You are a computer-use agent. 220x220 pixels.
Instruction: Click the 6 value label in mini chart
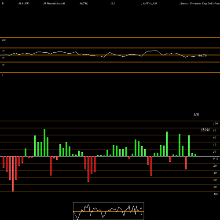[x=141, y=209]
